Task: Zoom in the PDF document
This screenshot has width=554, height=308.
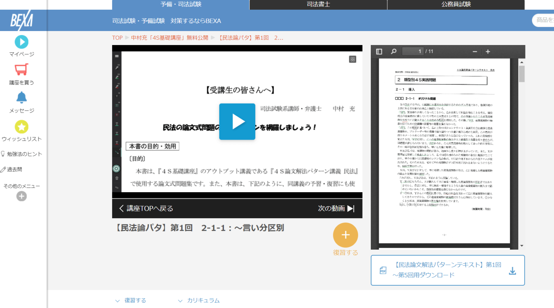Action: pyautogui.click(x=488, y=52)
